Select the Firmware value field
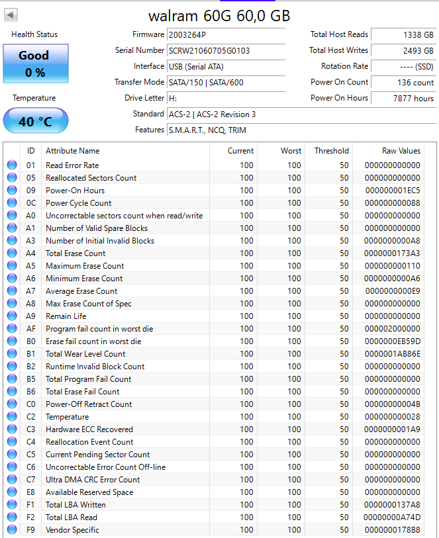 point(225,34)
